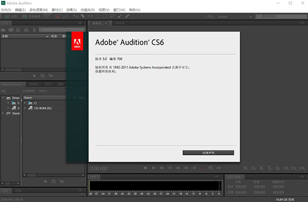
Task: Select the Marquee Selection tool
Action: [105, 16]
